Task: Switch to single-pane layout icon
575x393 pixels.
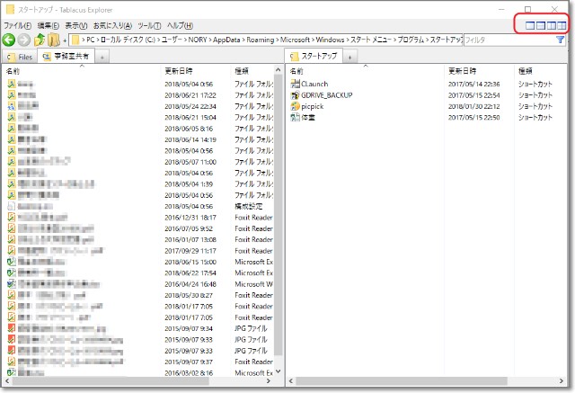Action: (529, 25)
